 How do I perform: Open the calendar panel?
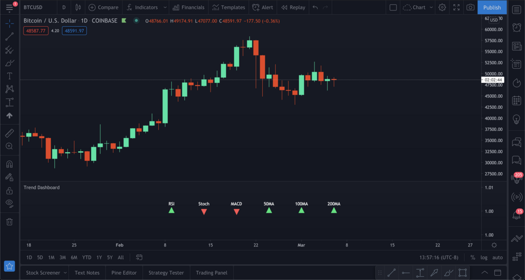point(517,100)
